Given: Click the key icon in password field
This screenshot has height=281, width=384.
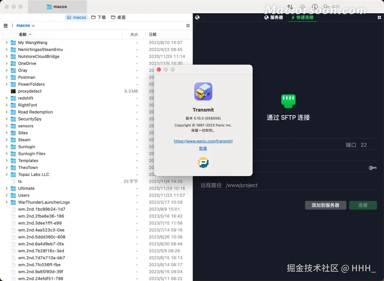Looking at the screenshot, I should pos(373,168).
